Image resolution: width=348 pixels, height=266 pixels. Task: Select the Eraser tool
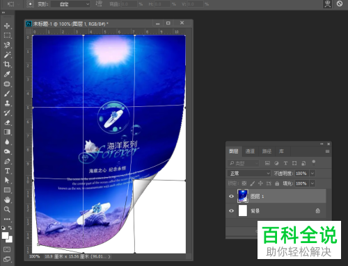(7, 122)
